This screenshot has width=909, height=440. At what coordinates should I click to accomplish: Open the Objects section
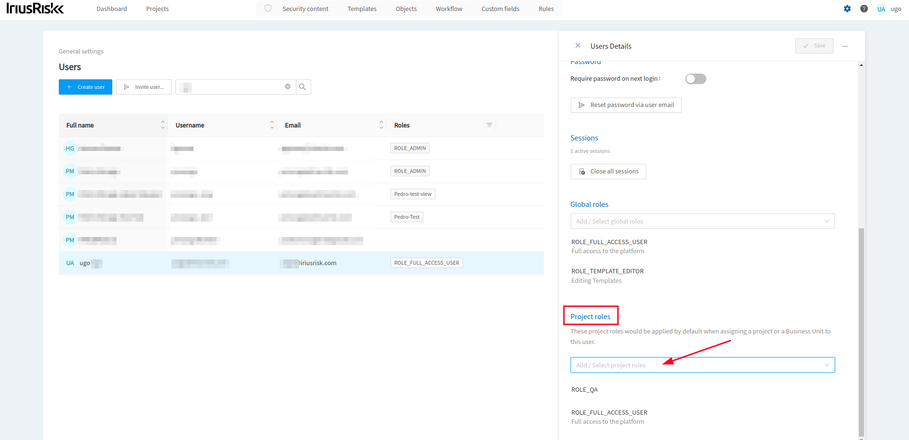point(406,9)
